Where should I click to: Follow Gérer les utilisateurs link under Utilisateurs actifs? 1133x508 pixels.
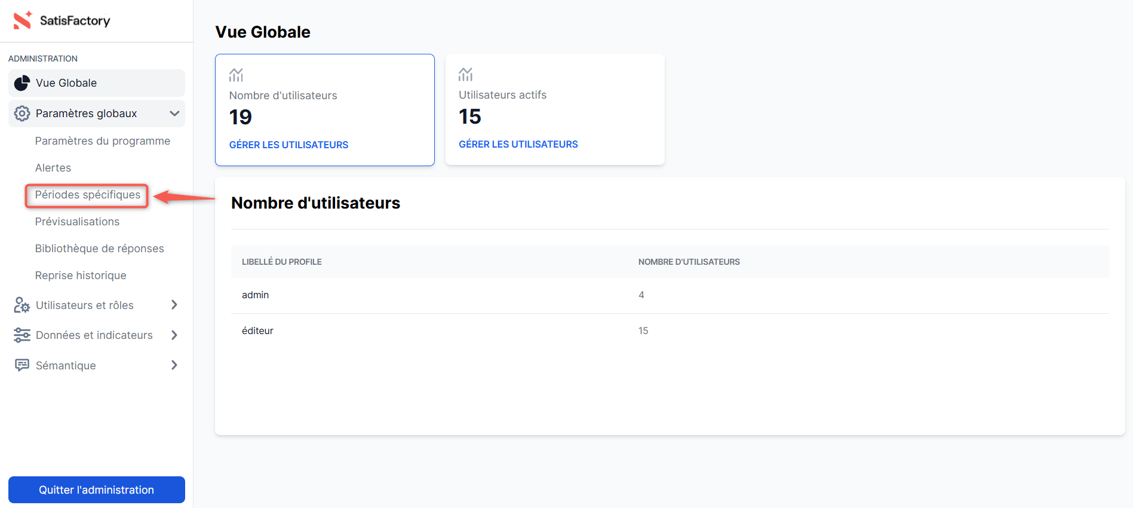coord(518,144)
